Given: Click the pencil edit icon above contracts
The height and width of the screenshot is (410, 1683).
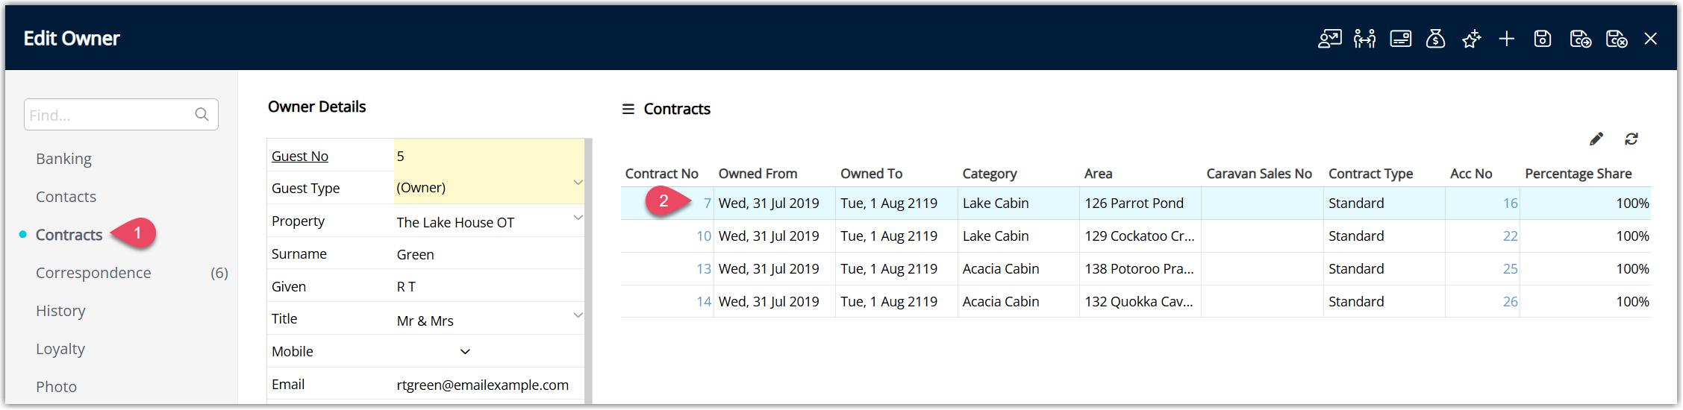Looking at the screenshot, I should pos(1596,139).
